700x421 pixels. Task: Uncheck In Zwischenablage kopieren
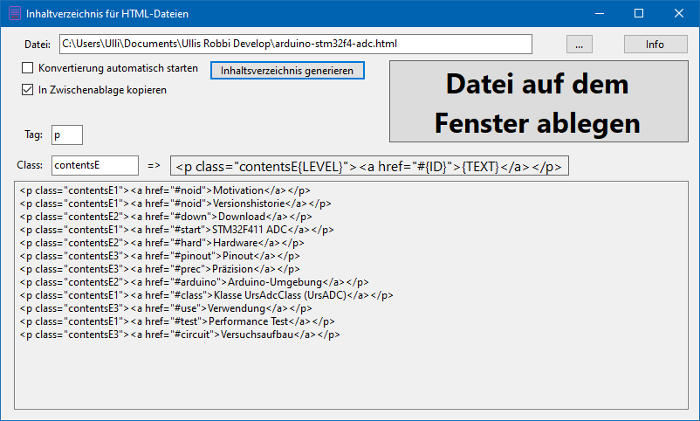28,90
